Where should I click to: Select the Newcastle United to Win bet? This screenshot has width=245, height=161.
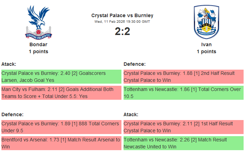[x=183, y=143]
